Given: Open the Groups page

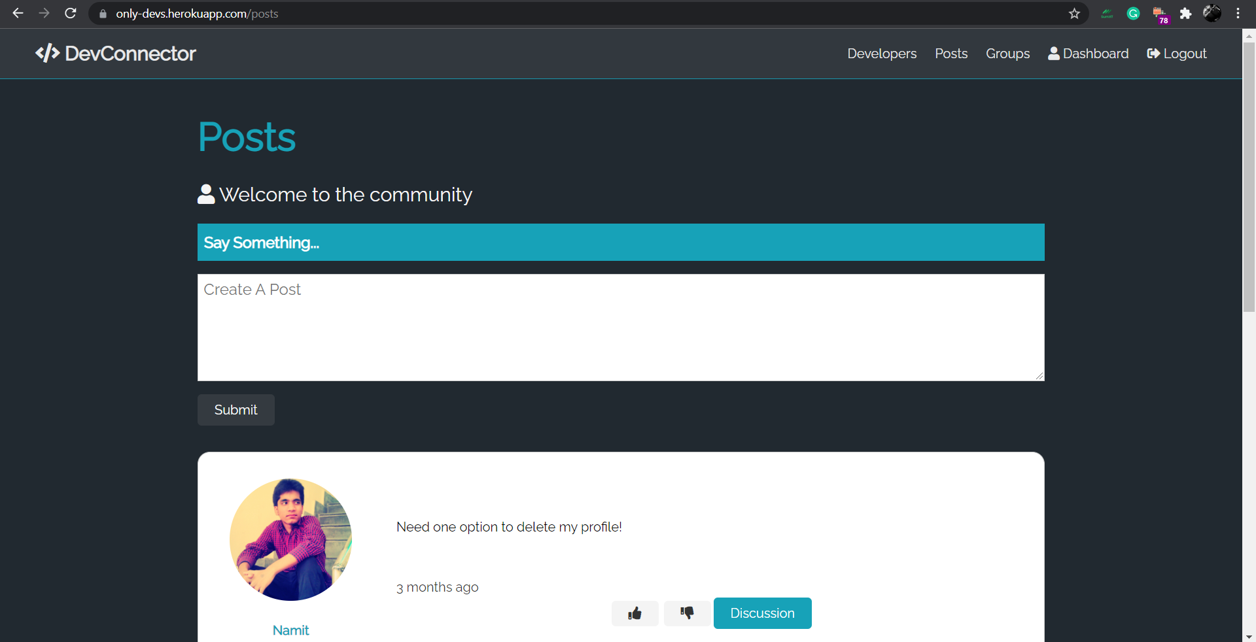Looking at the screenshot, I should (1007, 54).
